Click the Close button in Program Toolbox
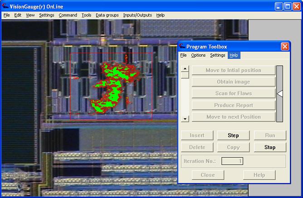Viewport: 303px width, 198px height. 208,175
